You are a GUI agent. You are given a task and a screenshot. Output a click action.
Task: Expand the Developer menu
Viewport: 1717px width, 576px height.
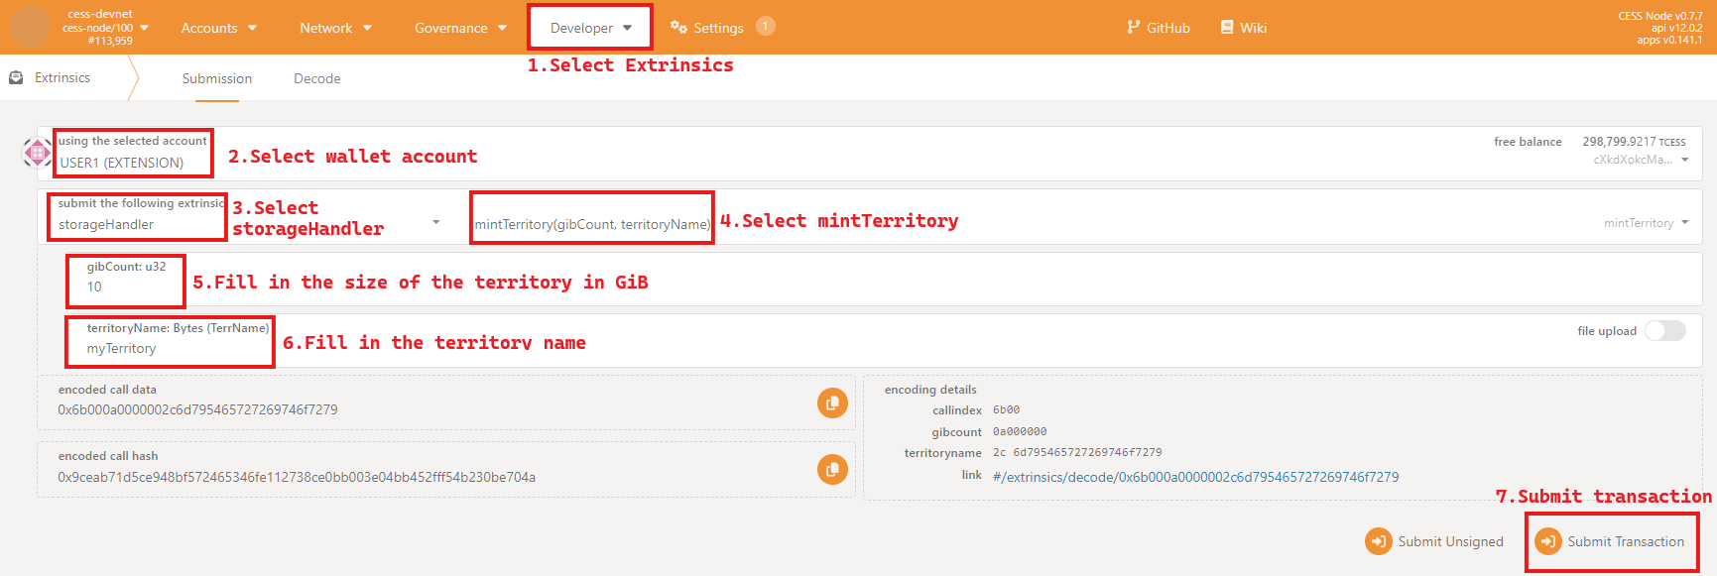coord(591,28)
